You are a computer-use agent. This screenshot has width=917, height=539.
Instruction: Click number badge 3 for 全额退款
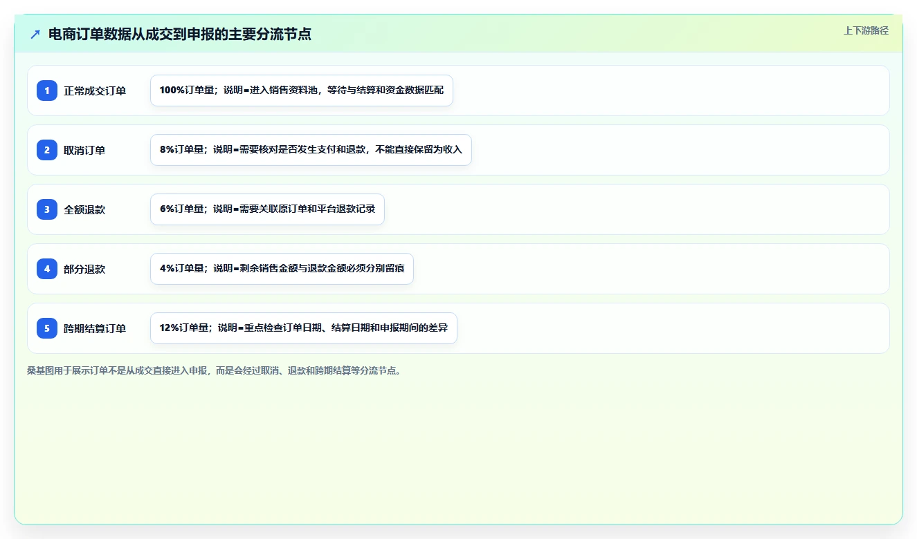(47, 209)
